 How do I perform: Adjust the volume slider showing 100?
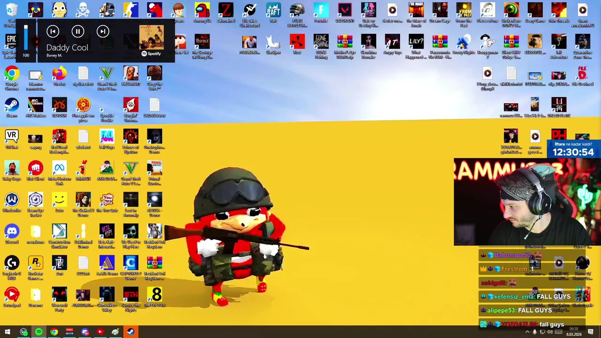point(26,38)
